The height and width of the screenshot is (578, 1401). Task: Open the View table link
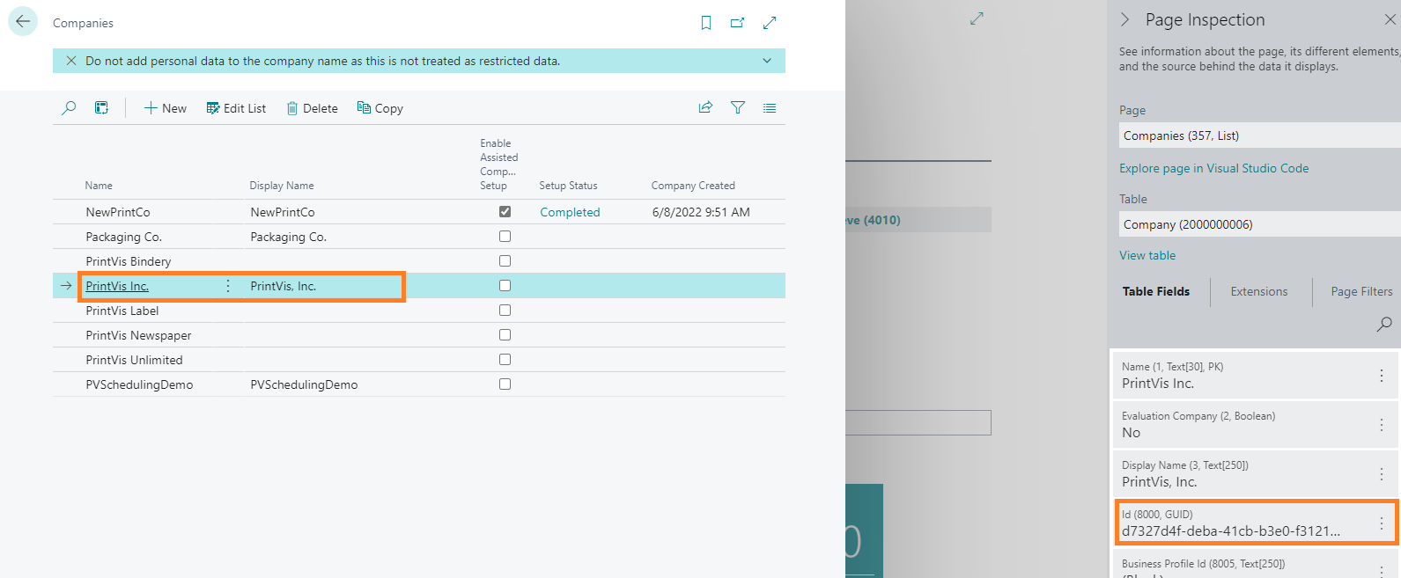(x=1147, y=255)
